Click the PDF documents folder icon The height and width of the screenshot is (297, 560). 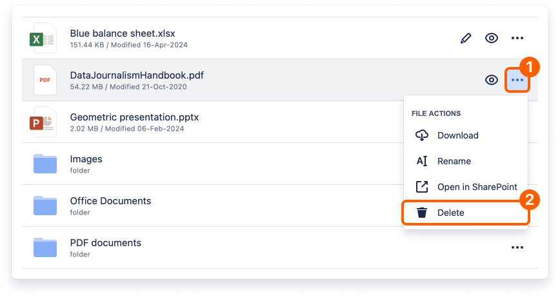[x=45, y=247]
